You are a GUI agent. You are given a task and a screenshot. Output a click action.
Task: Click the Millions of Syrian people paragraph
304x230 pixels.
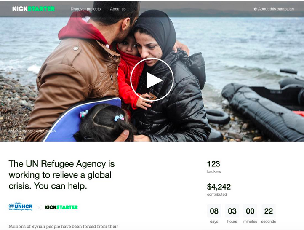click(63, 227)
